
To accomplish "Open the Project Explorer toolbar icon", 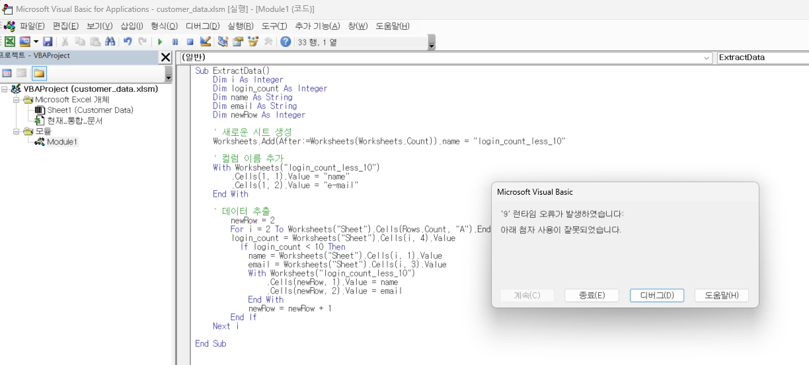I will 223,42.
